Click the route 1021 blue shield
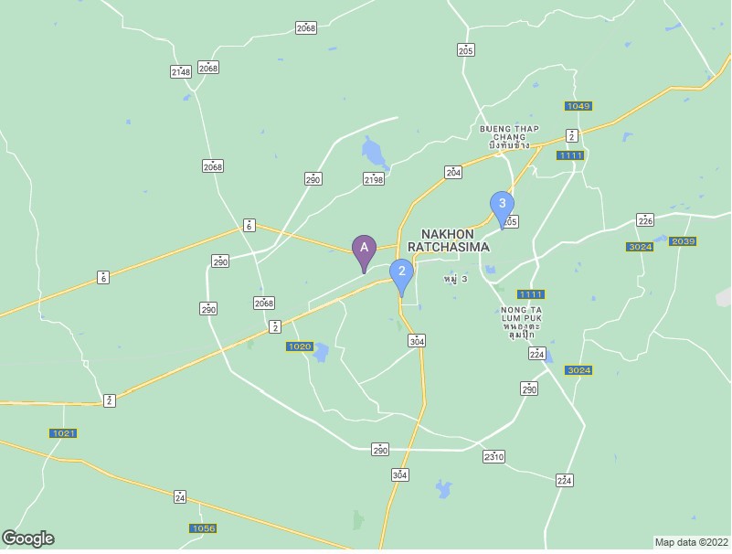 coord(63,433)
